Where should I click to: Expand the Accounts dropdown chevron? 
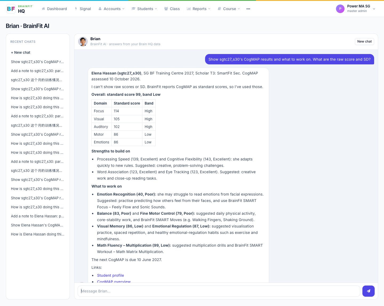tap(123, 9)
